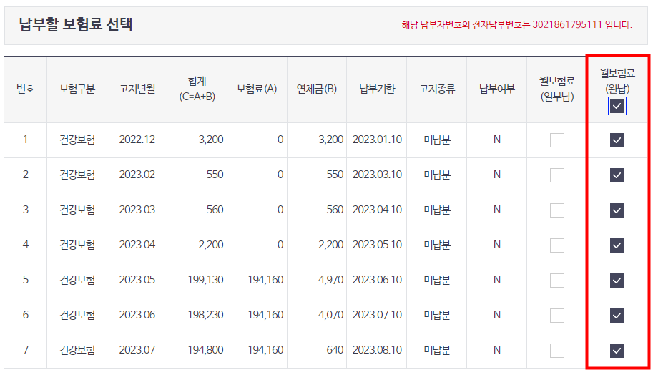
Task: Select the 2023.03 notice month cell
Action: coord(137,210)
